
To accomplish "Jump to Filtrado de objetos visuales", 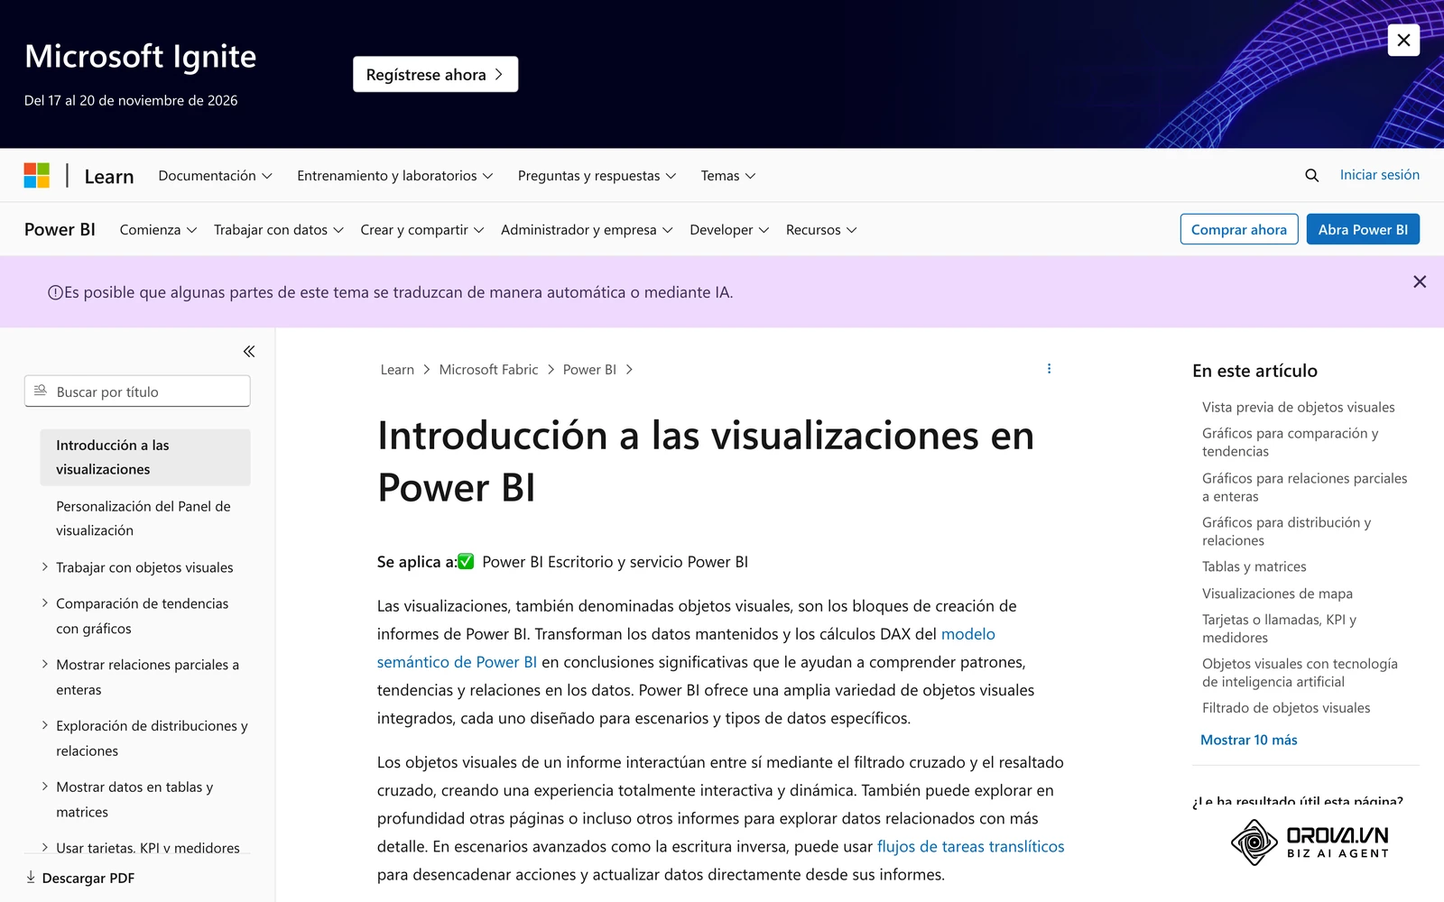I will tap(1286, 708).
